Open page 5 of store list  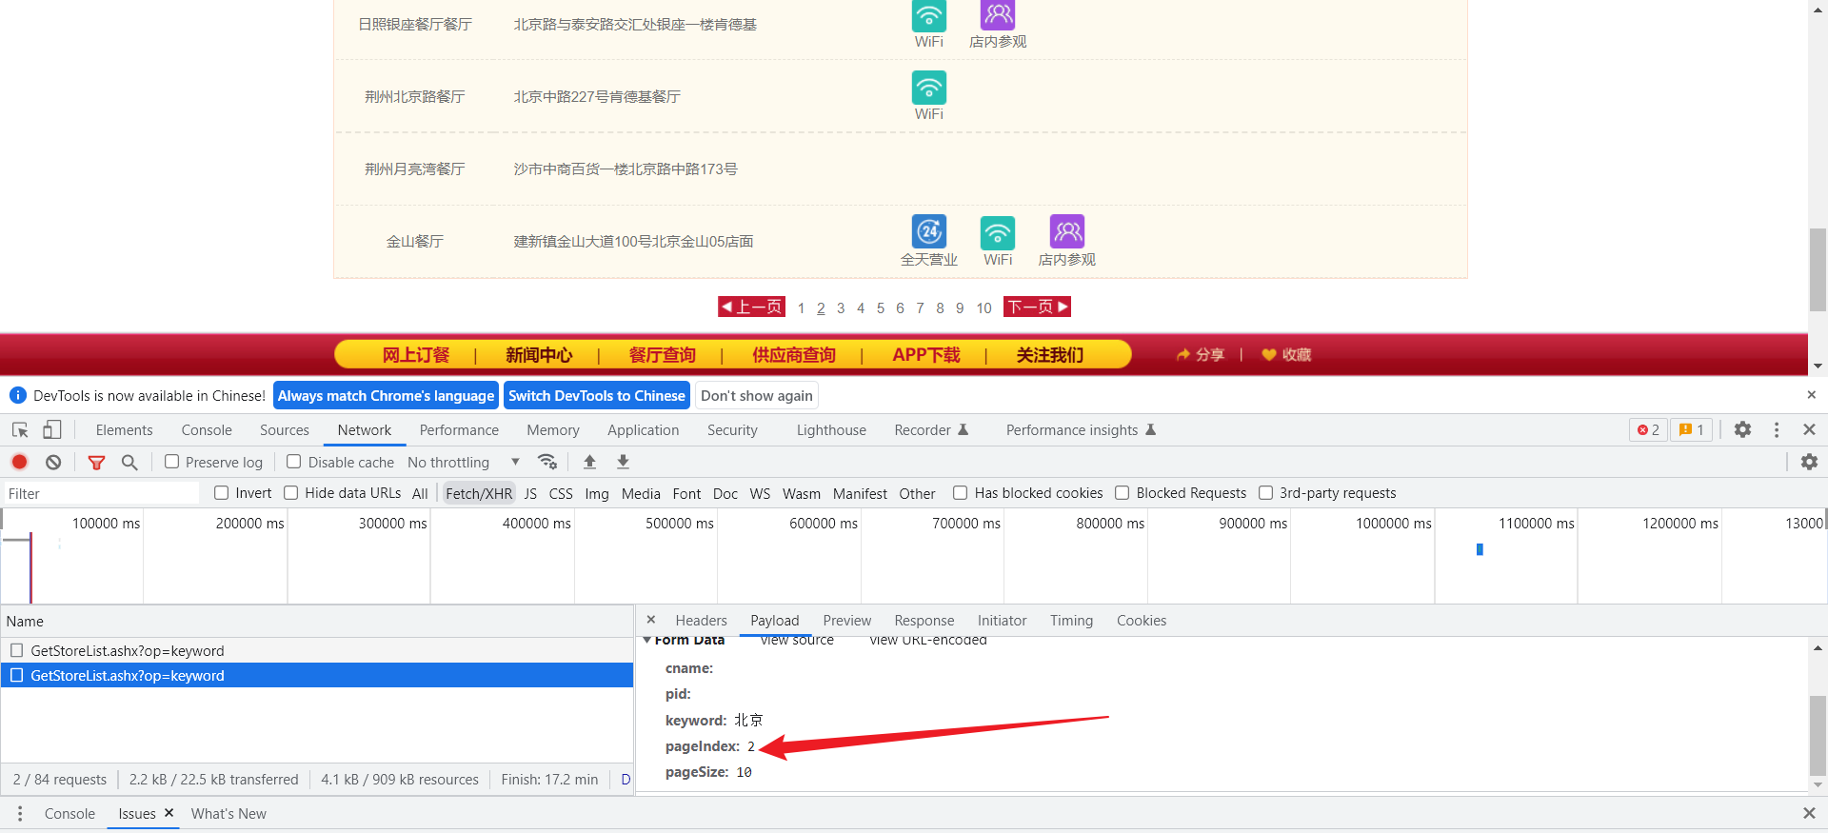coord(881,307)
